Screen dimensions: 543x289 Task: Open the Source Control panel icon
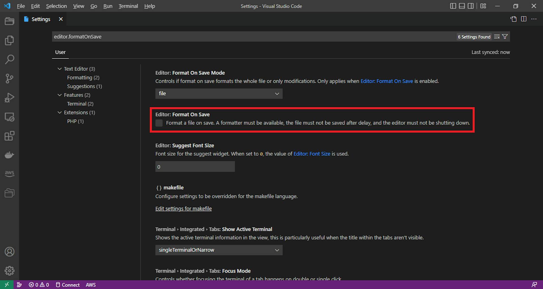pos(10,79)
